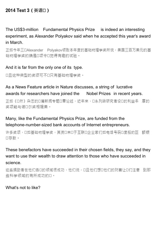
Task: Click the phrase 'Fundamental Physics Prize' in first paragraph
Action: 69,30
